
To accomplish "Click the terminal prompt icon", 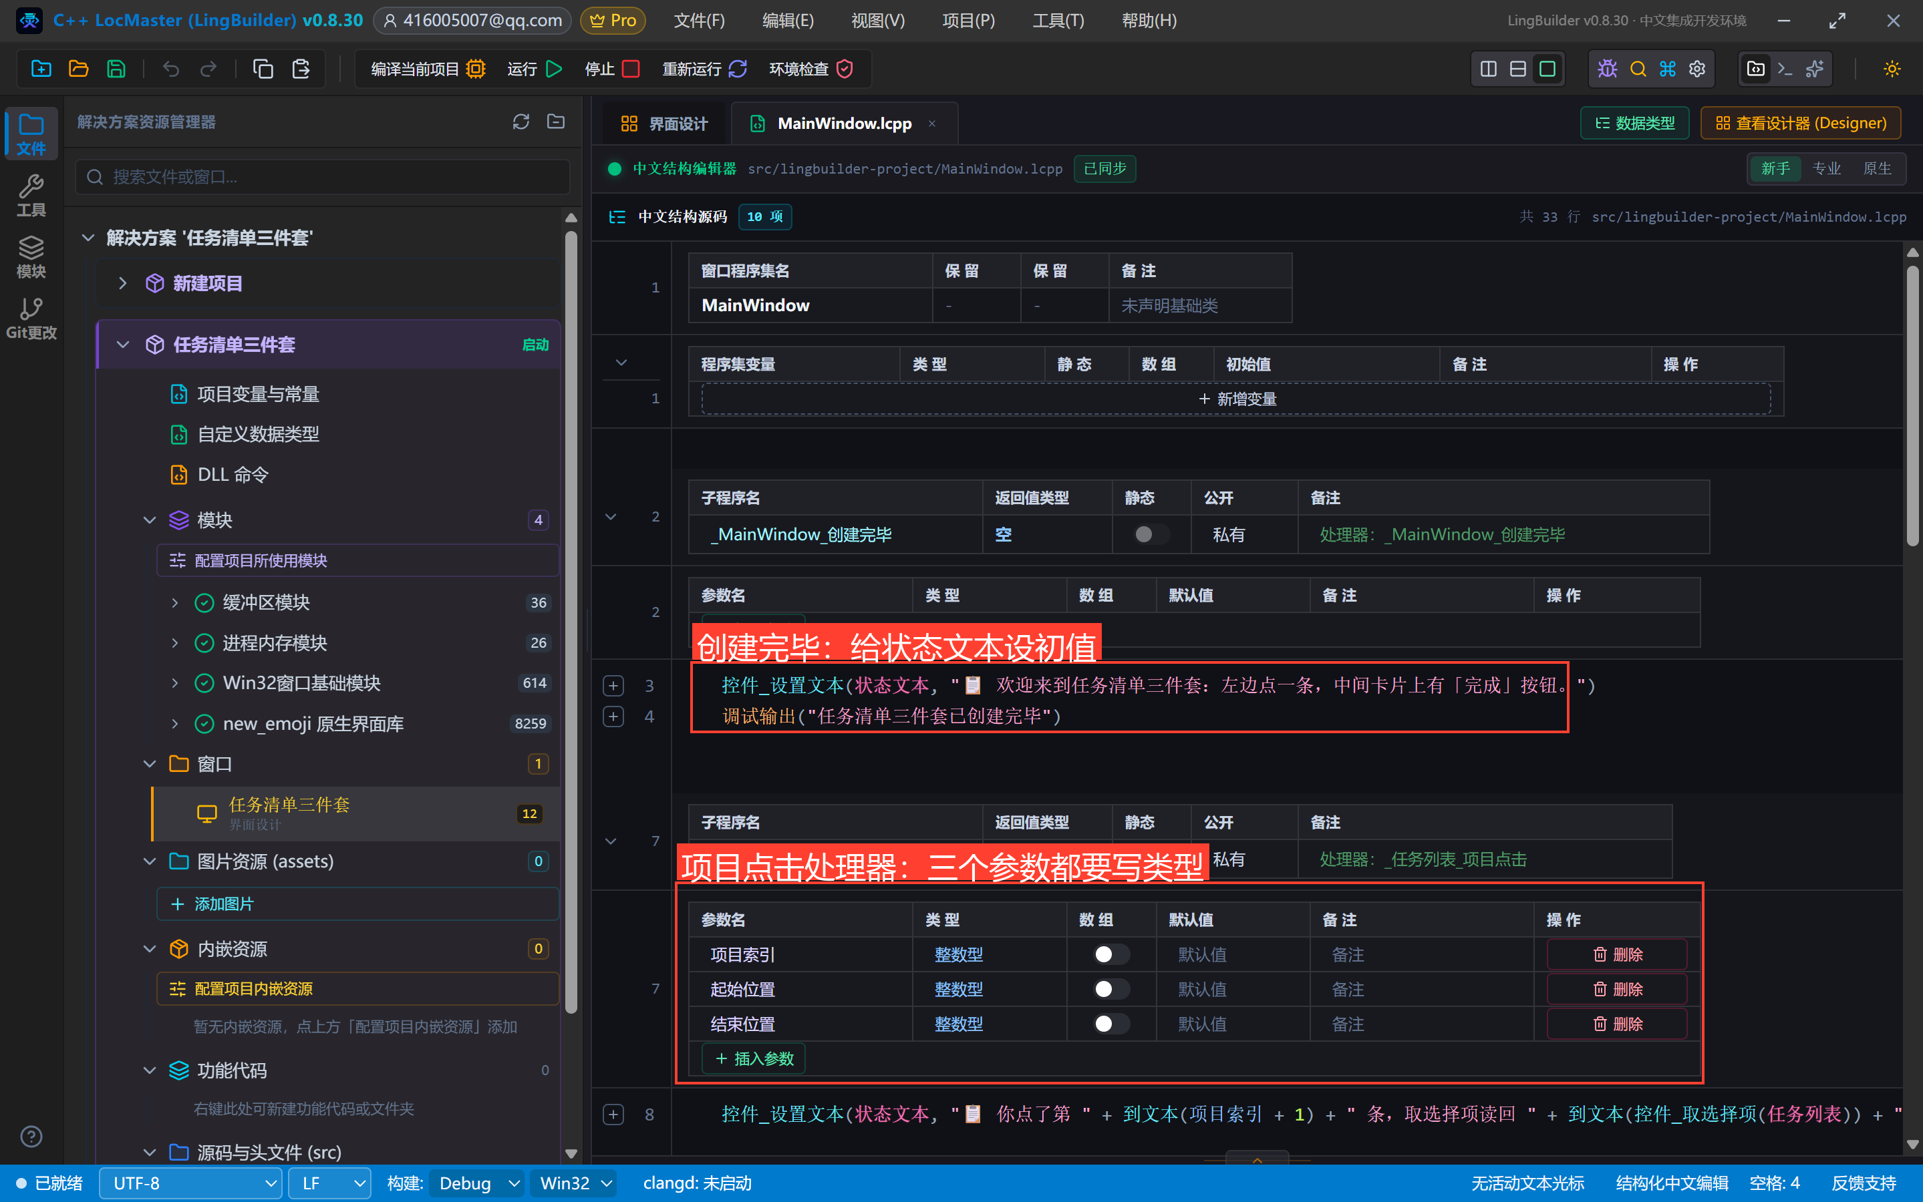I will pos(1785,69).
